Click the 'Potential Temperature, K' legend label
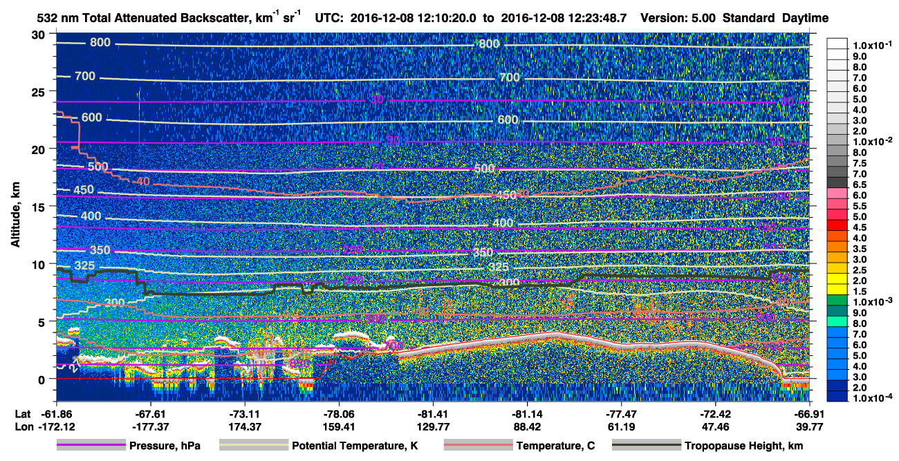The image size is (899, 461). tap(355, 446)
